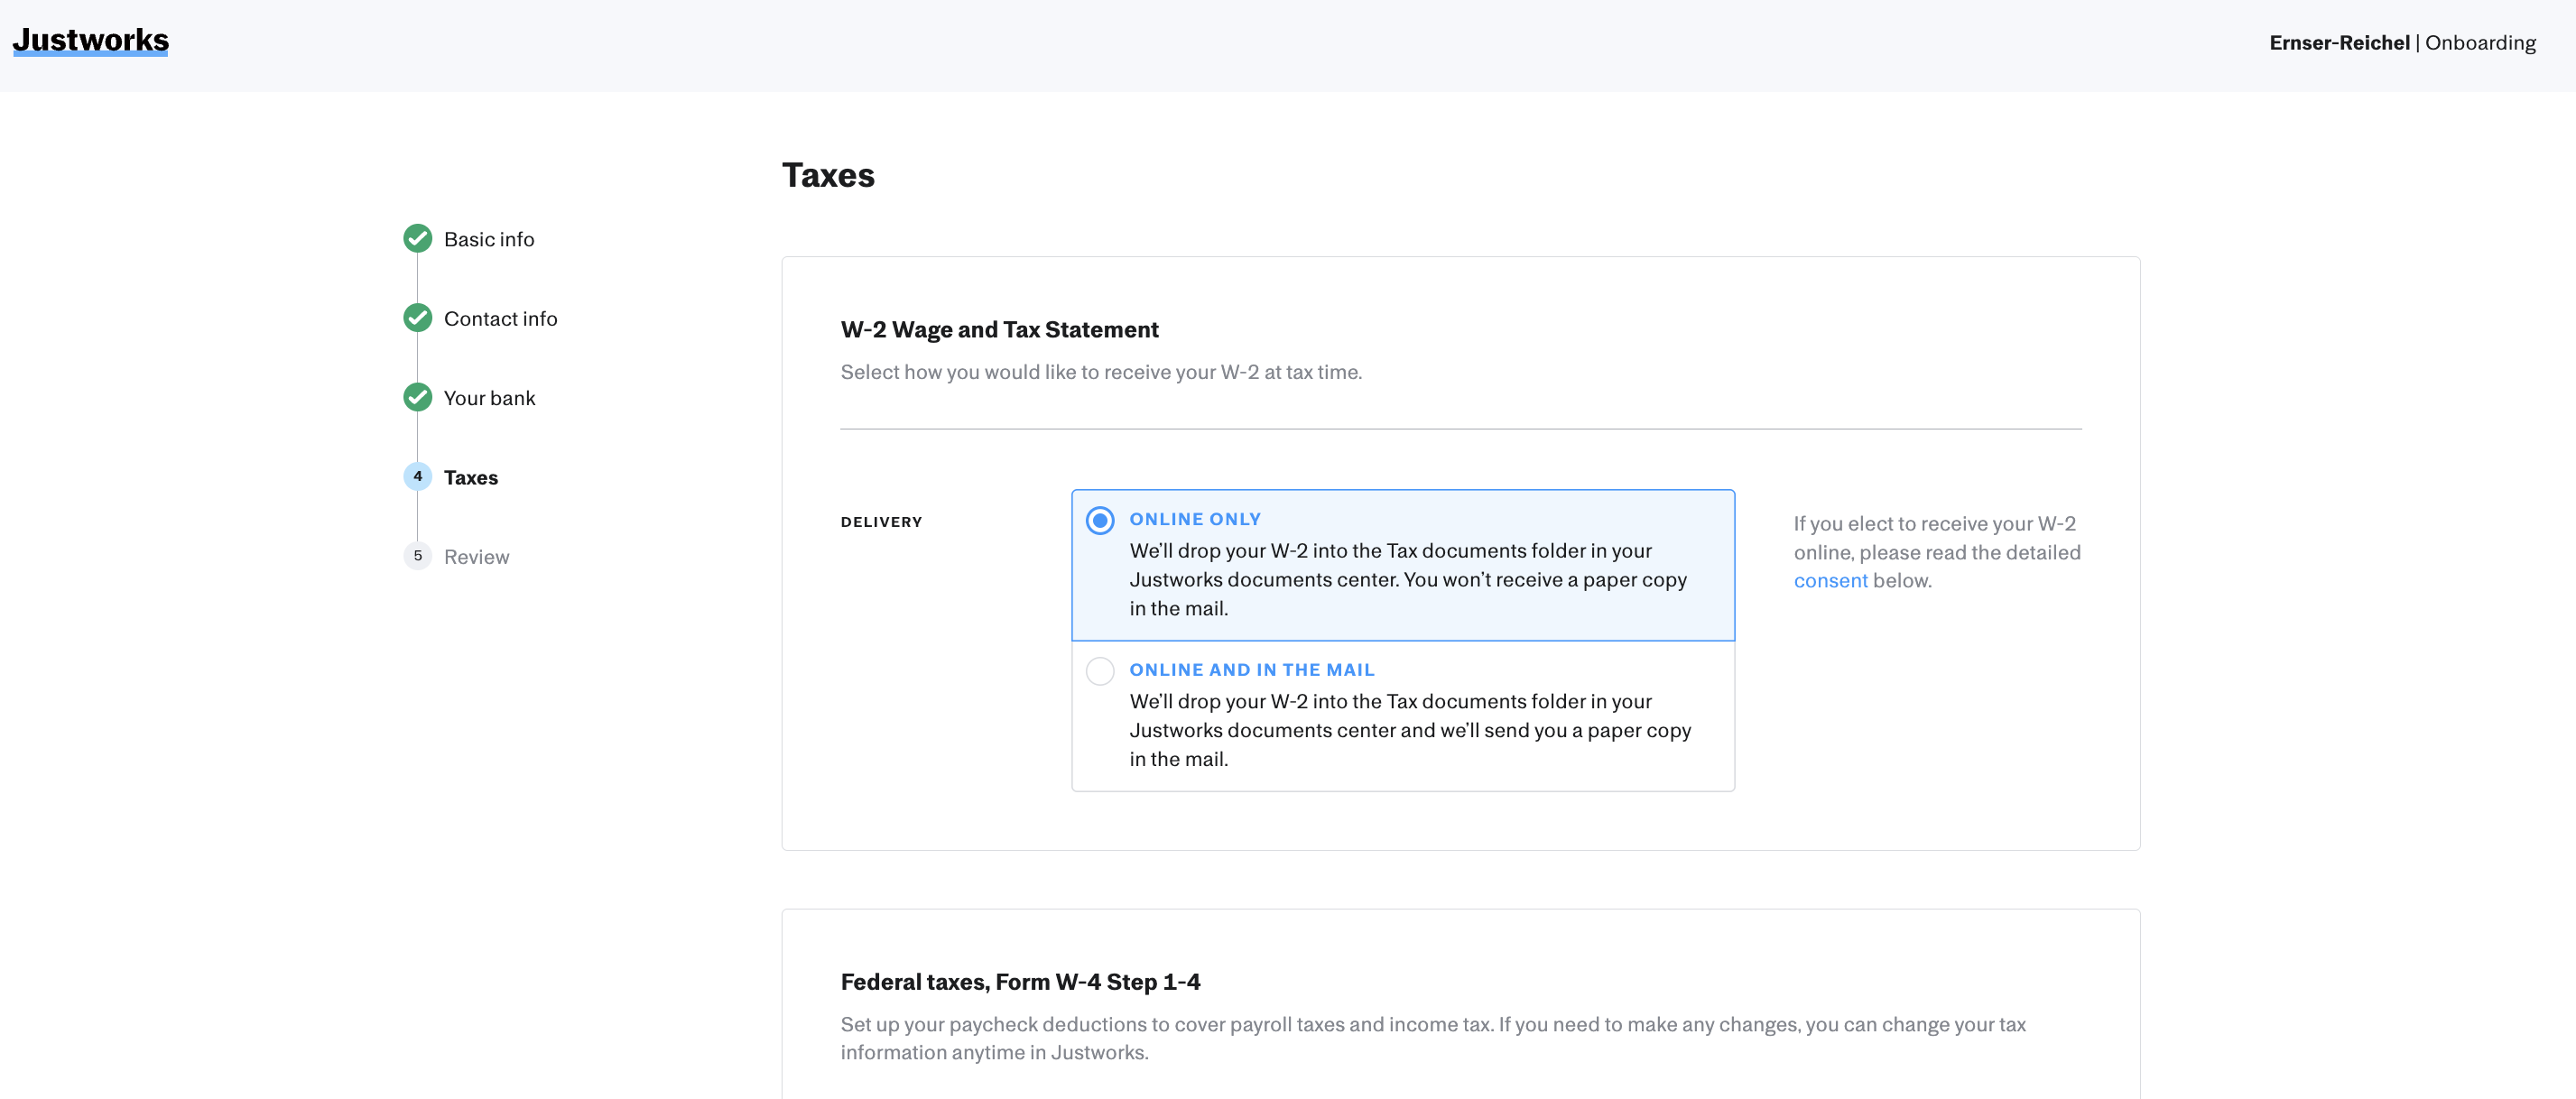This screenshot has width=2576, height=1099.
Task: Click the step 5 circle for Review
Action: [x=418, y=556]
